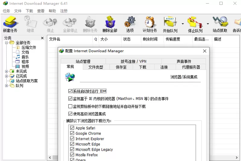Open the 帮助 menu

click(x=52, y=11)
